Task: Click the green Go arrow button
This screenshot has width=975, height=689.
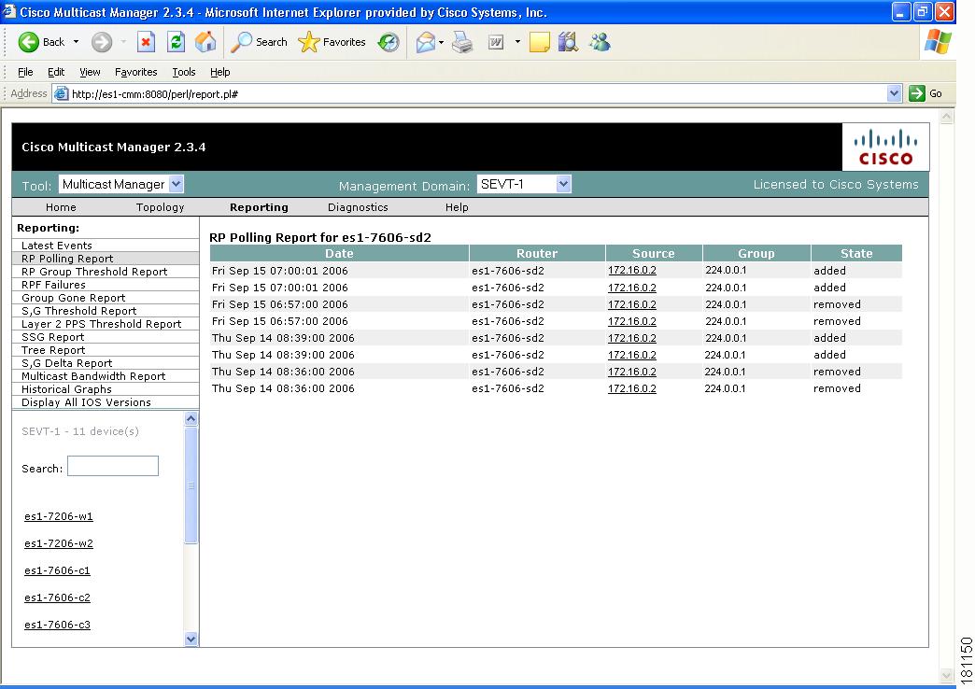Action: 916,93
